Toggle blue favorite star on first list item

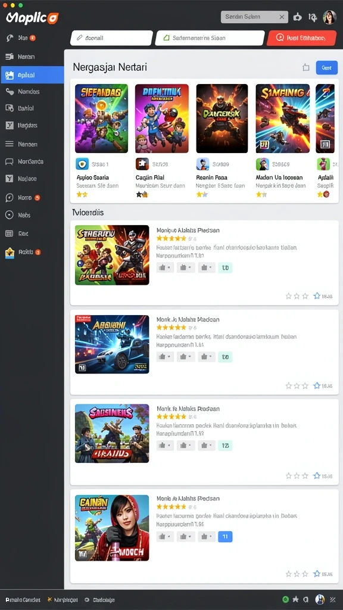point(317,296)
